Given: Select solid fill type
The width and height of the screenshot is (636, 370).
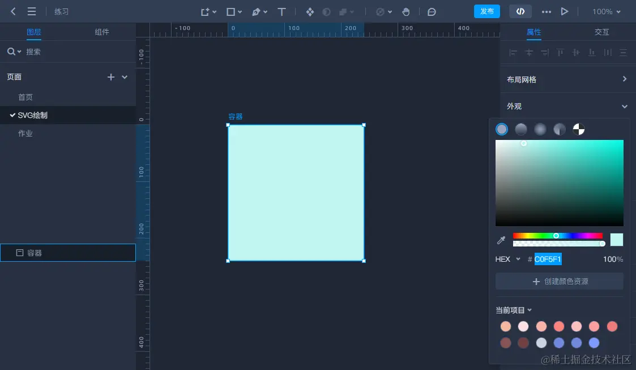Looking at the screenshot, I should [502, 129].
